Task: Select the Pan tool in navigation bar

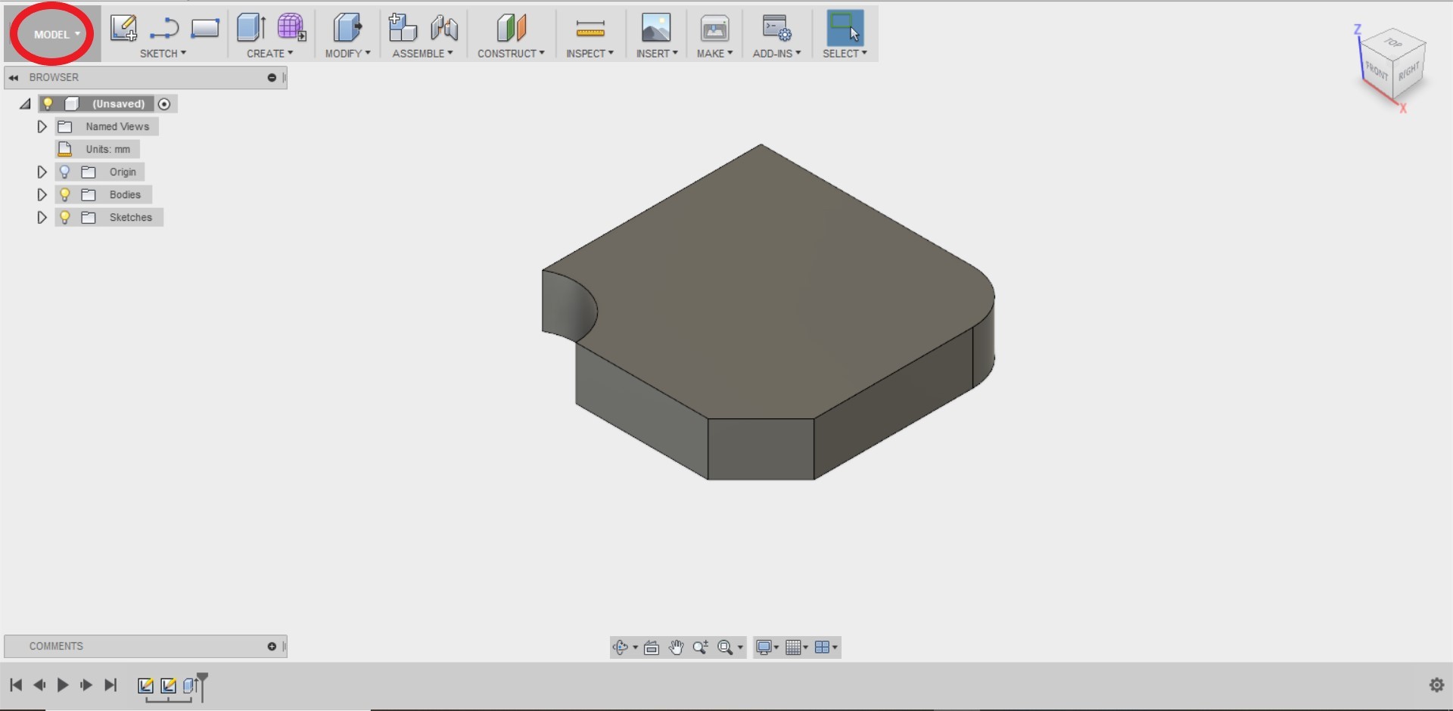Action: (676, 647)
